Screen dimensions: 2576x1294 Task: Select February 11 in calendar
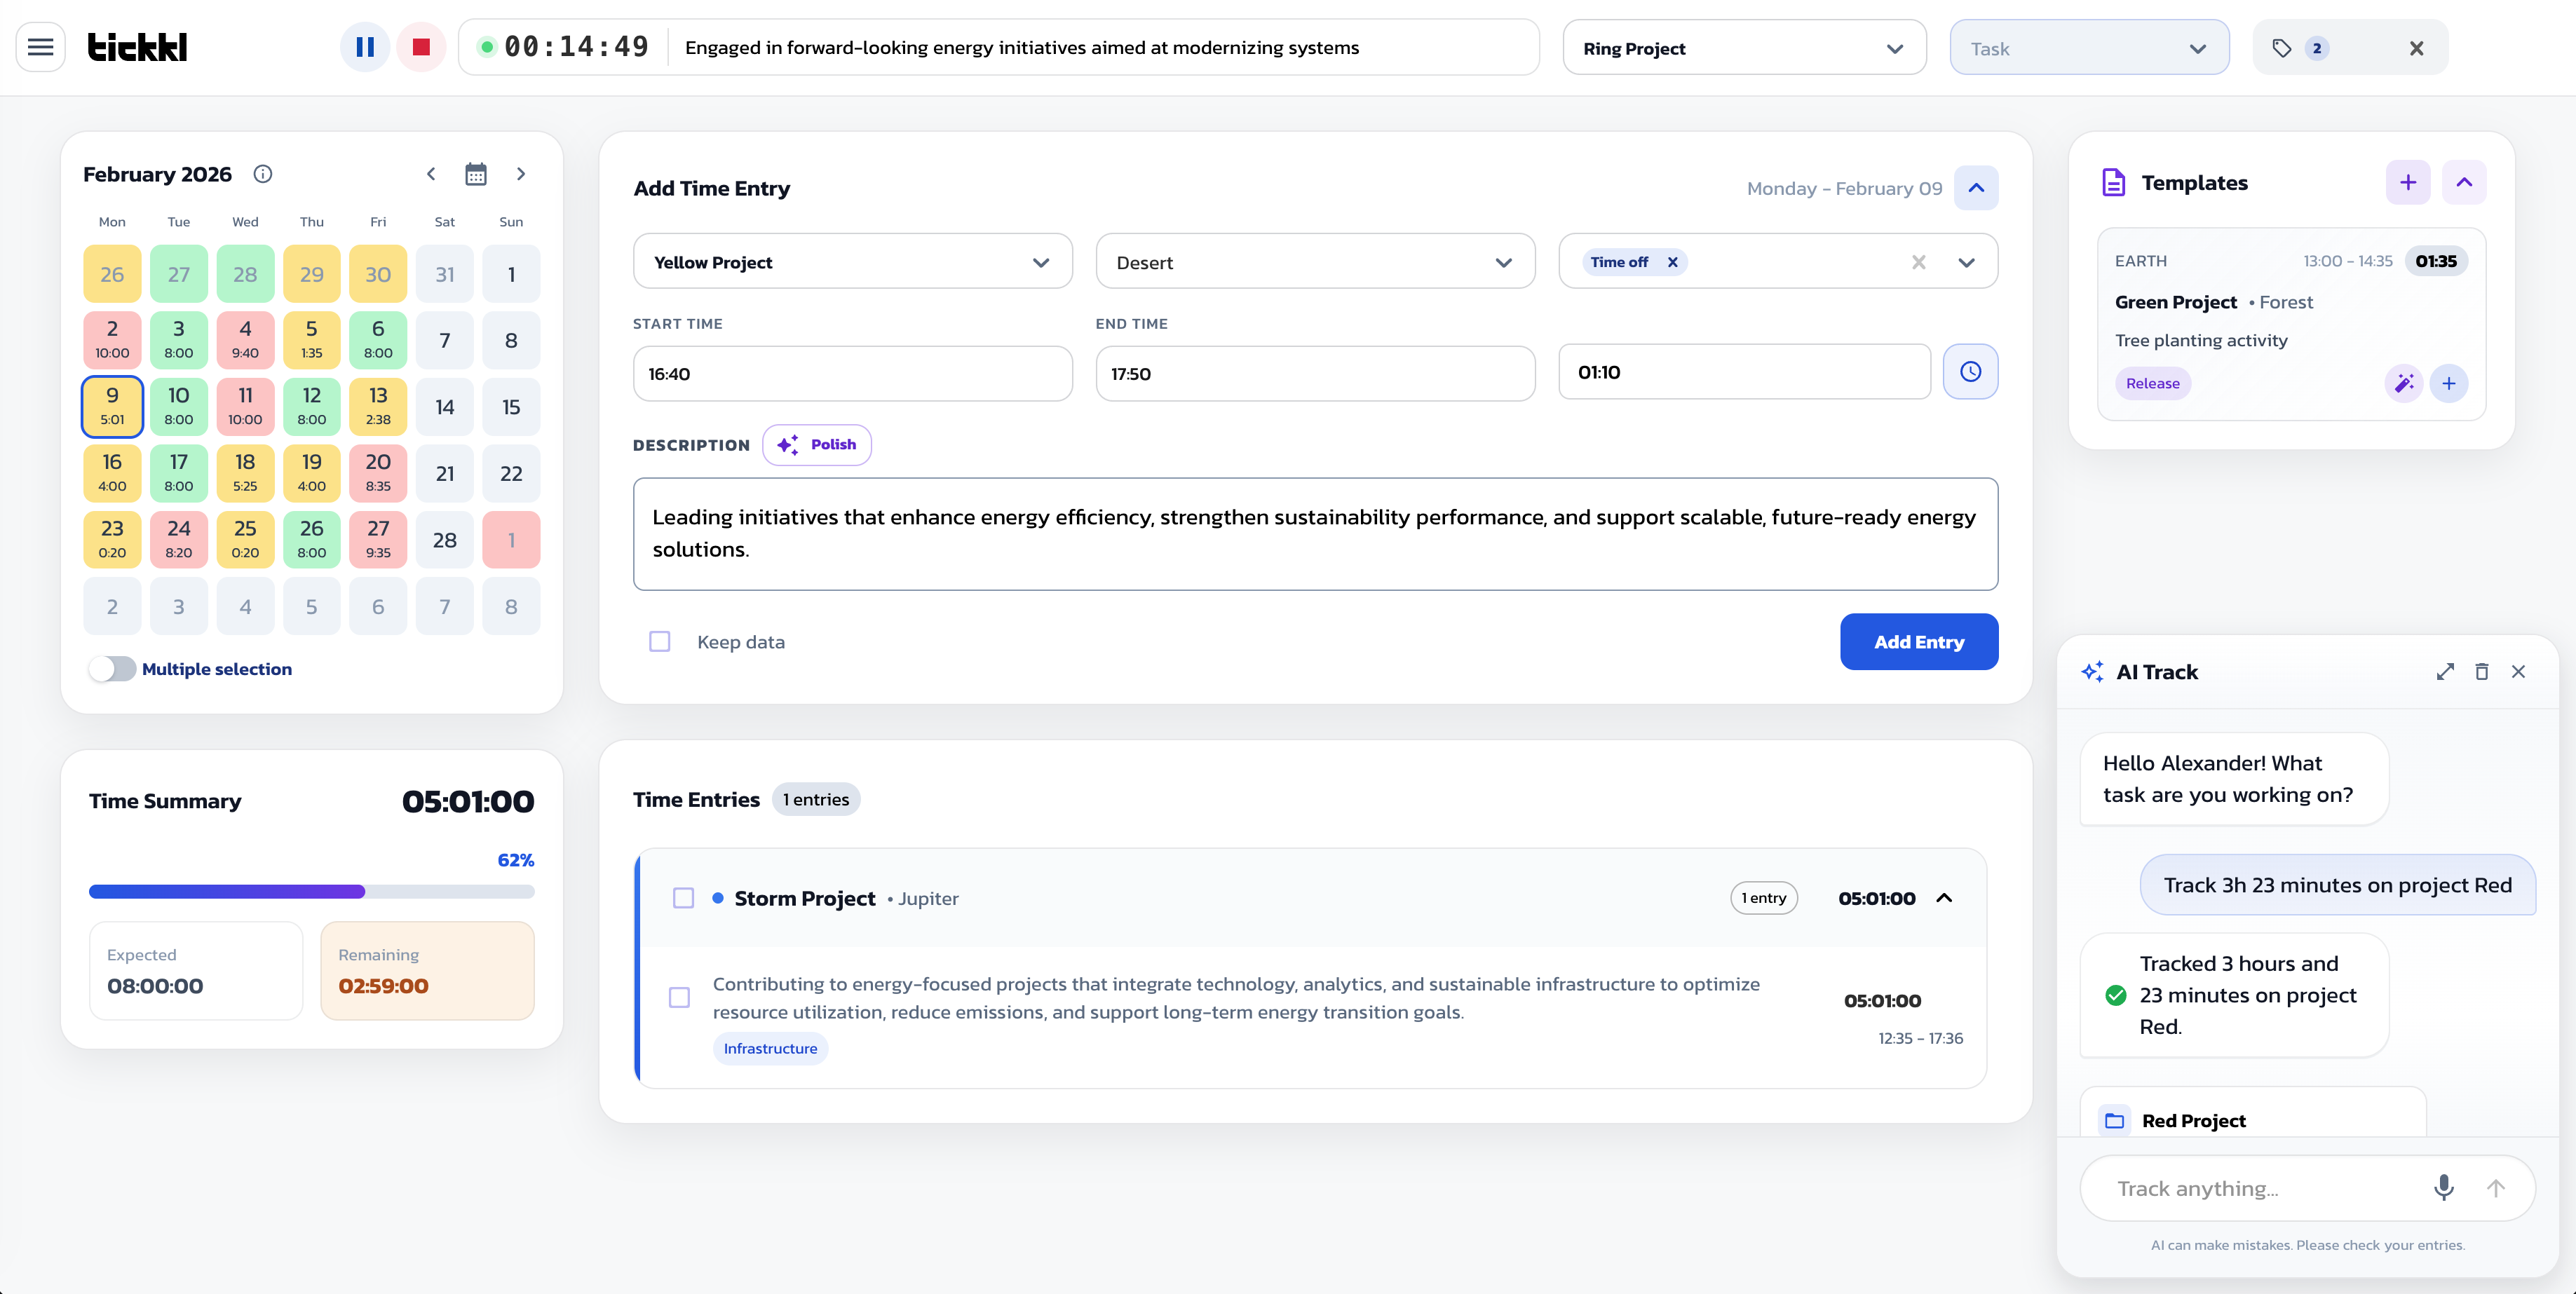point(245,406)
